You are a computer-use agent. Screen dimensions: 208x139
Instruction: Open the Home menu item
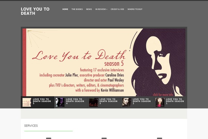[x=65, y=9]
